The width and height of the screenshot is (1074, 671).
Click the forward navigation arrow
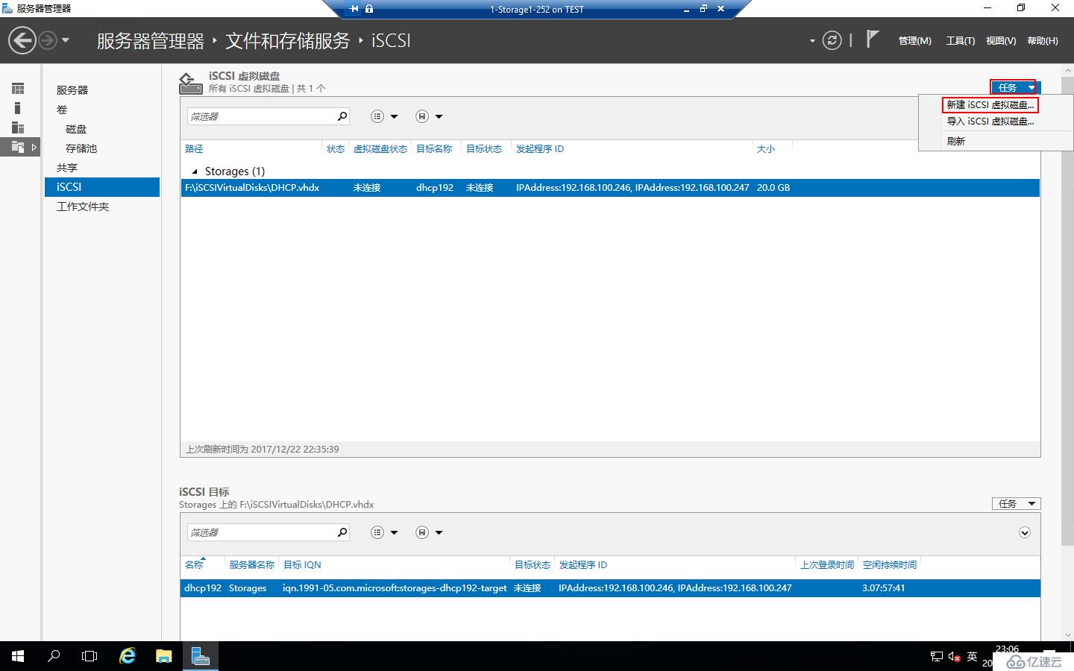coord(47,40)
